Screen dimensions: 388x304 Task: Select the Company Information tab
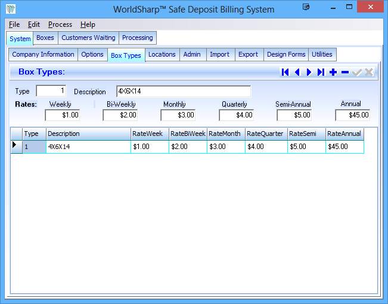pos(43,54)
